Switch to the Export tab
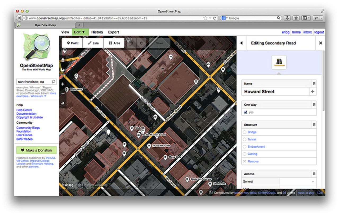Viewport: 339px width, 215px height. [x=113, y=32]
